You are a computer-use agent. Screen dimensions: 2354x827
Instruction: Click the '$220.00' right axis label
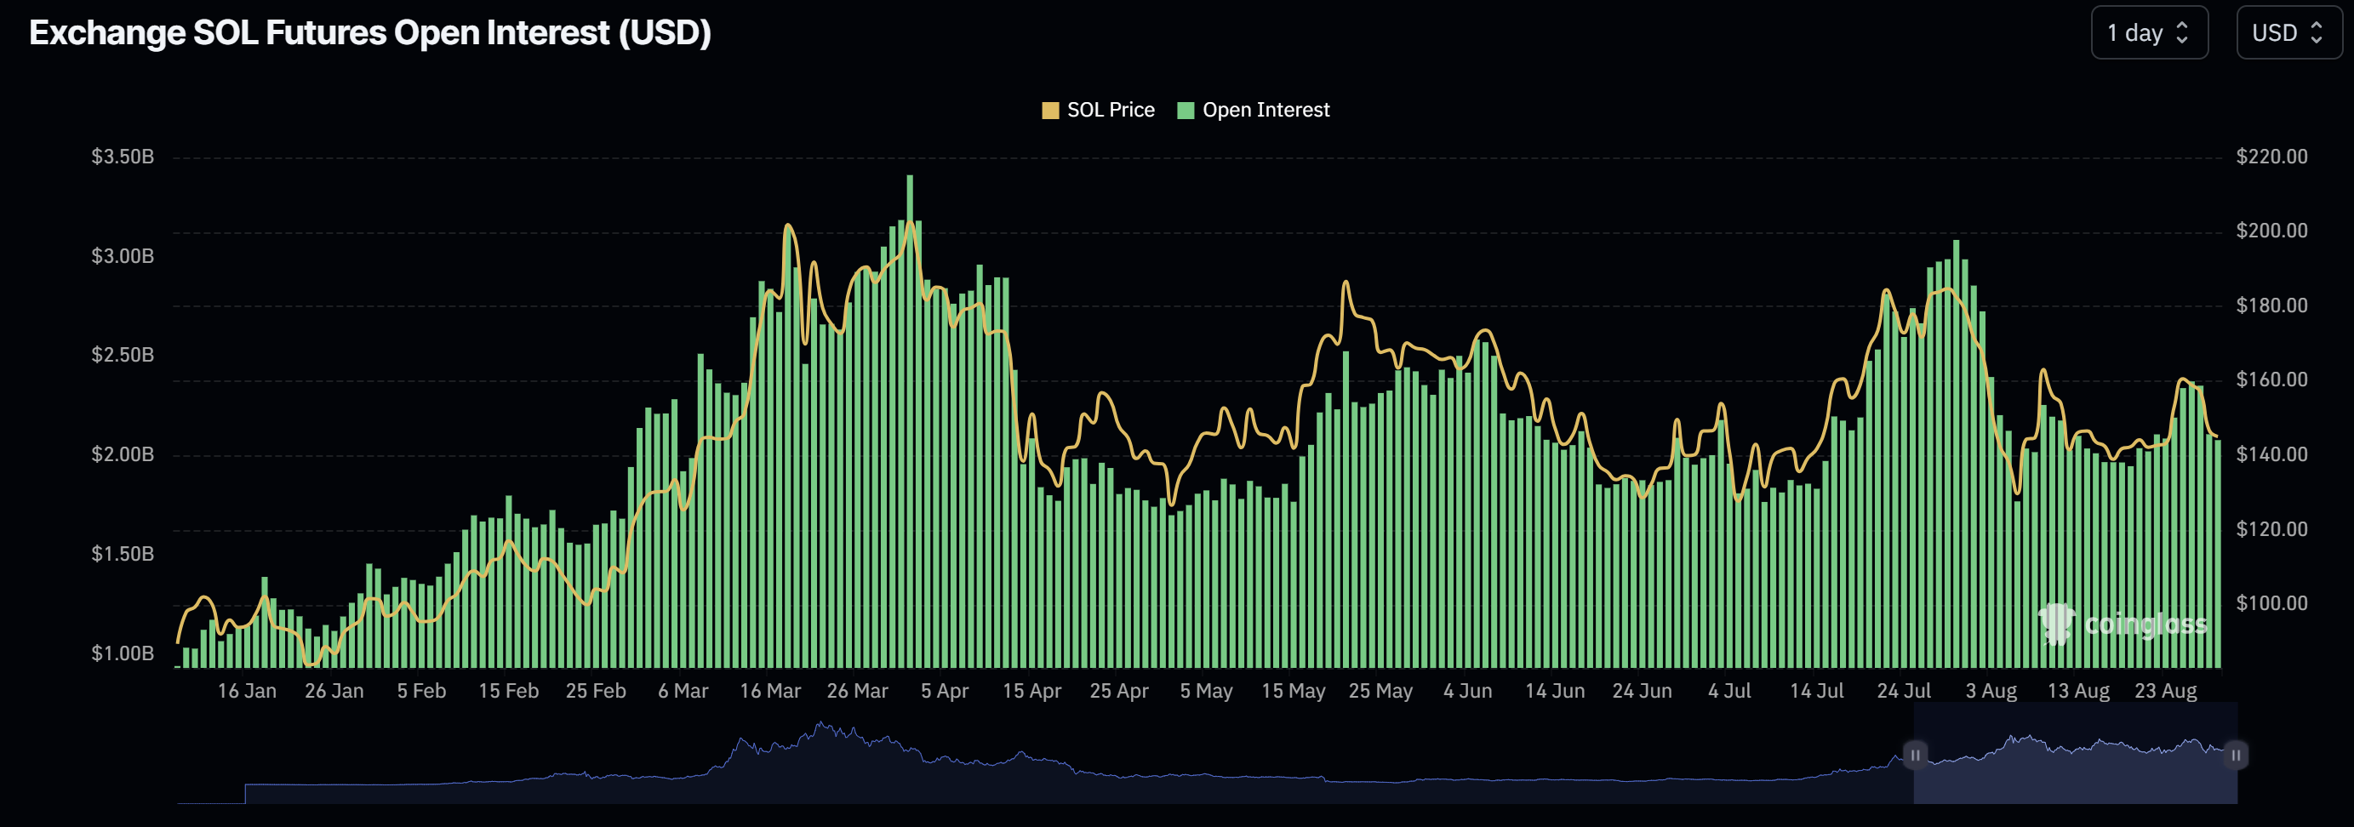(2271, 157)
